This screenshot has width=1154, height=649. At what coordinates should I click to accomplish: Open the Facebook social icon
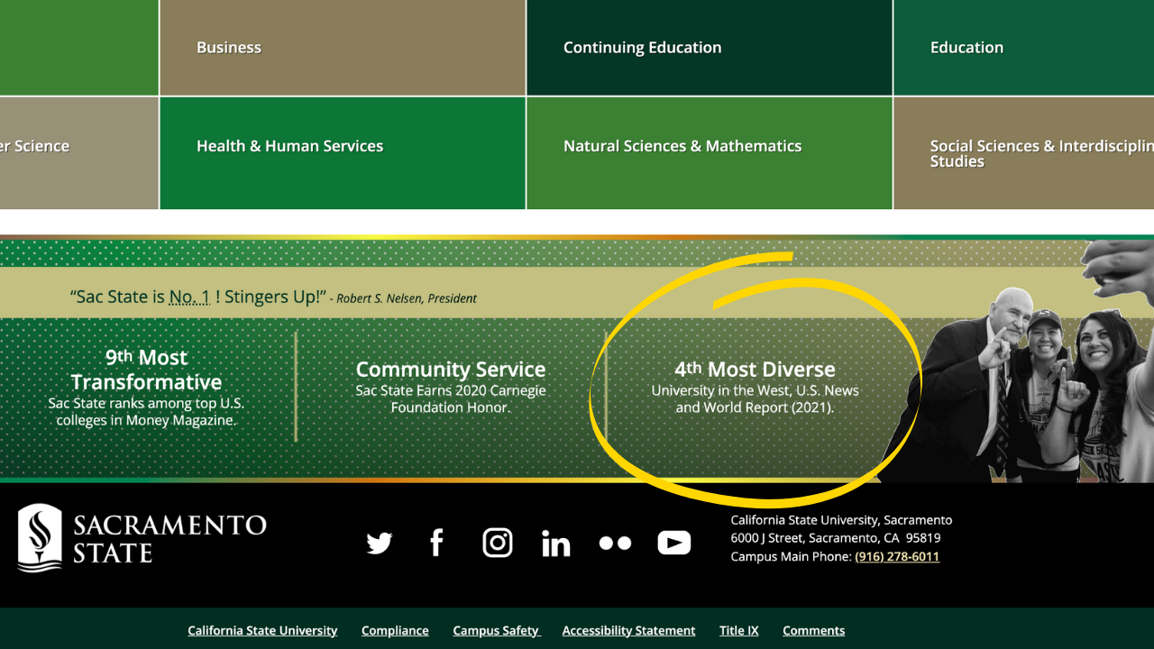pos(437,543)
